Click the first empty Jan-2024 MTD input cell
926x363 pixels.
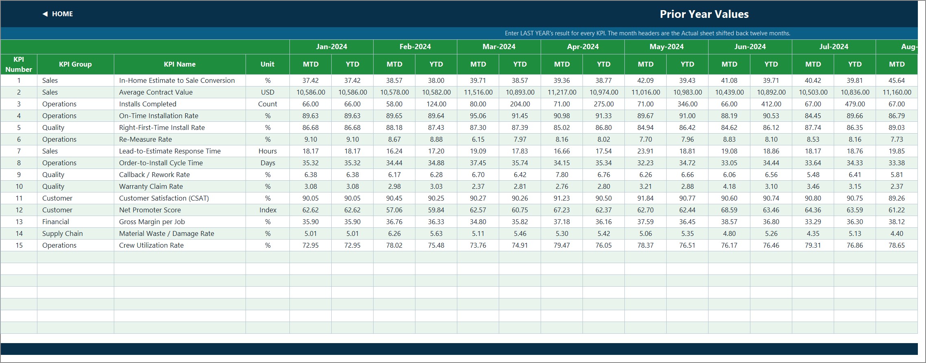click(311, 257)
